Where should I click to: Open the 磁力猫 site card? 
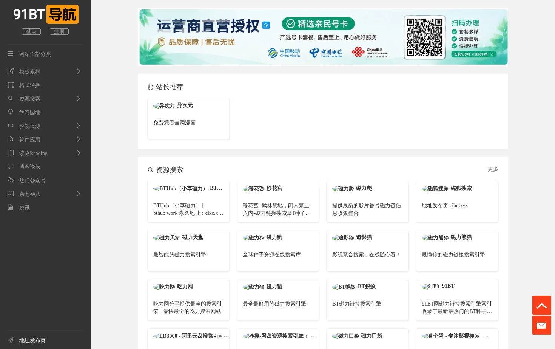(x=278, y=300)
